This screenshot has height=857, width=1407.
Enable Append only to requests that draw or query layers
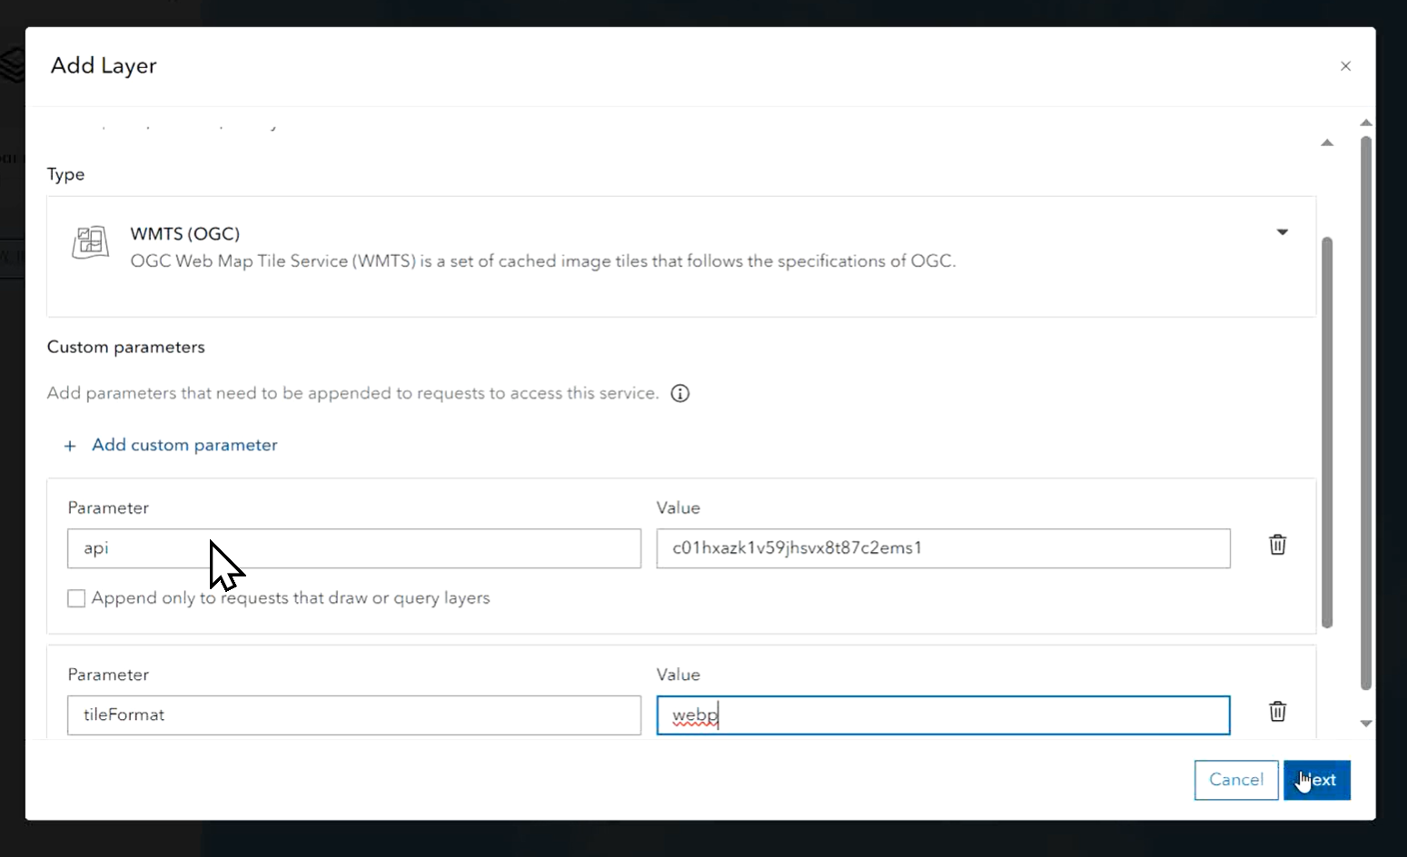click(x=76, y=597)
